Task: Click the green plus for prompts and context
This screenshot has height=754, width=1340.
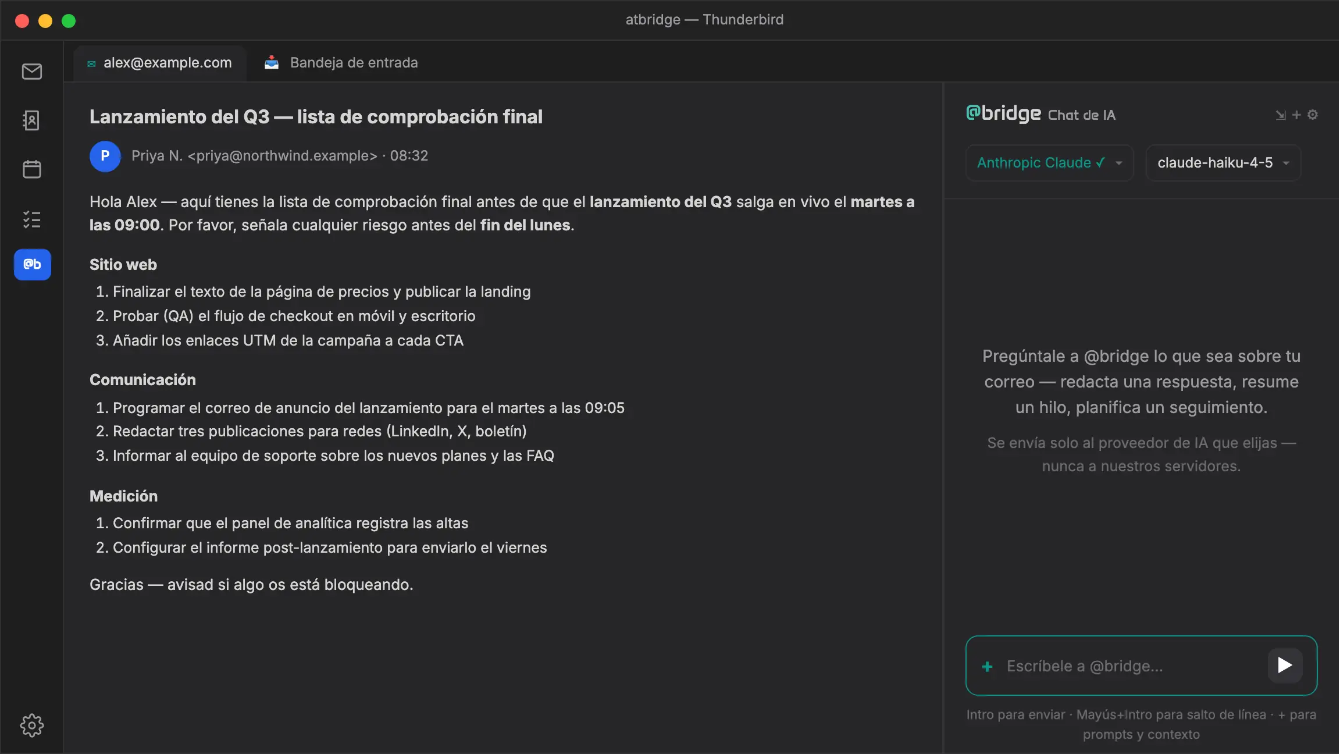Action: point(987,667)
